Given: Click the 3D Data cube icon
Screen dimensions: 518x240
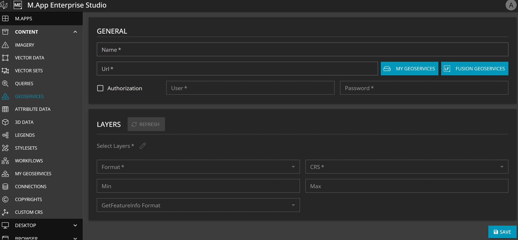Looking at the screenshot, I should (5, 122).
